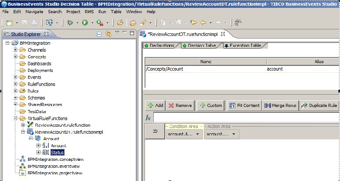Image resolution: width=340 pixels, height=181 pixels.
Task: Select the /Concepts/Account declaration cell
Action: [x=206, y=69]
